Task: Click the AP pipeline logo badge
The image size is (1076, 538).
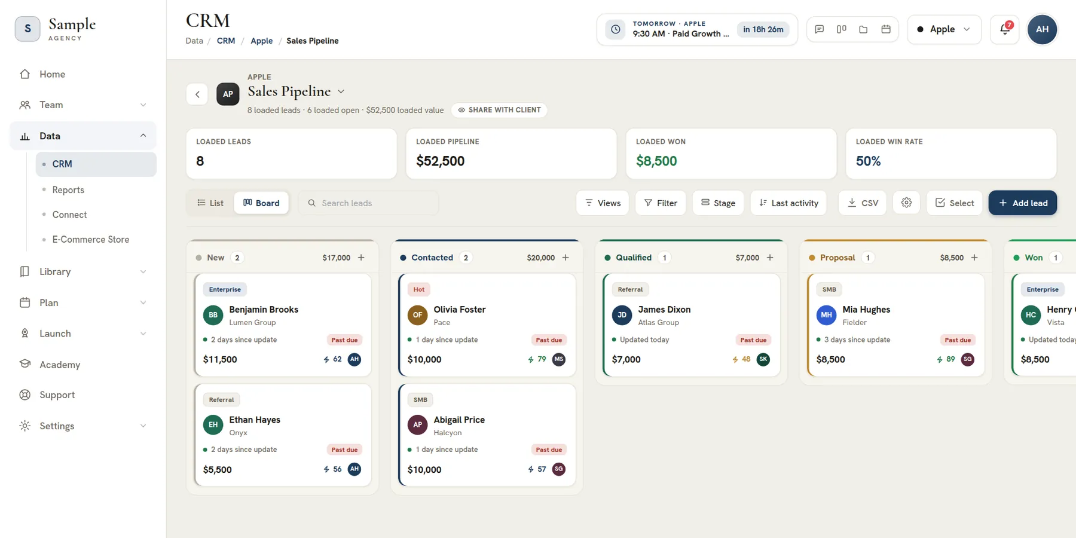Action: [228, 94]
